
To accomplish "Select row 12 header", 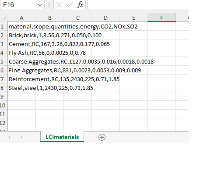I will [x=4, y=123].
